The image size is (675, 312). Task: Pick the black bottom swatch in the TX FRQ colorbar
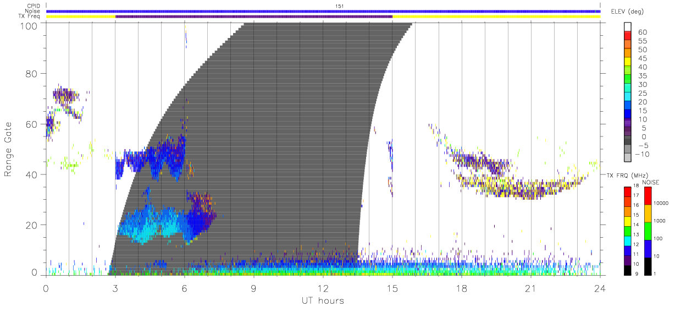pos(628,270)
